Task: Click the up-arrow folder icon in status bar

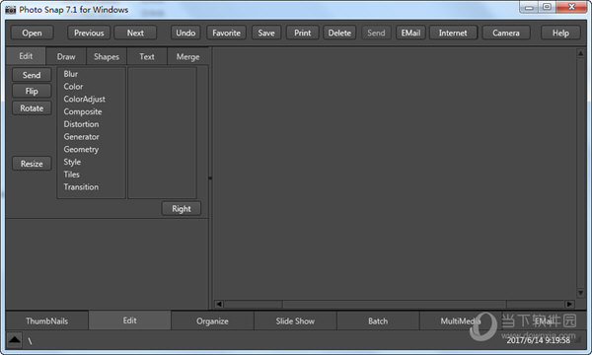Action: [15, 340]
